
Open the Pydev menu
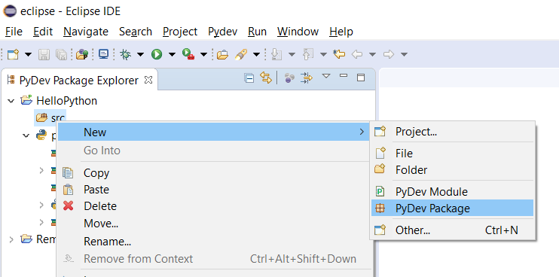pos(223,32)
